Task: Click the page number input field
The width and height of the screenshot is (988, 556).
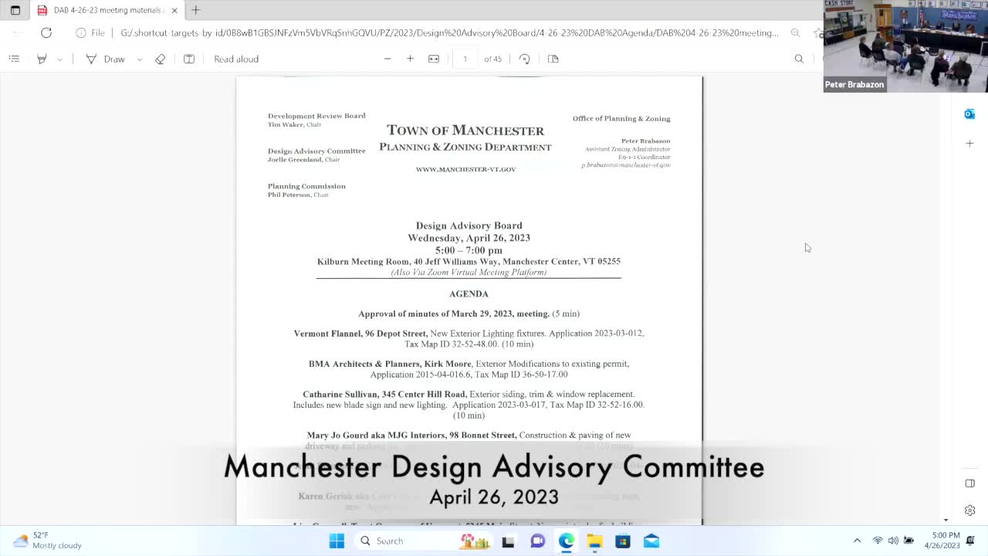Action: click(x=465, y=59)
